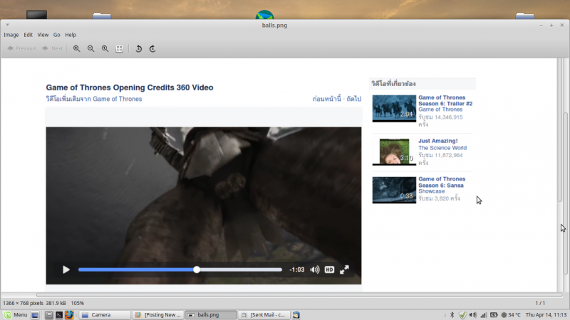The height and width of the screenshot is (320, 570).
Task: Fit the image to the window
Action: pyautogui.click(x=119, y=48)
